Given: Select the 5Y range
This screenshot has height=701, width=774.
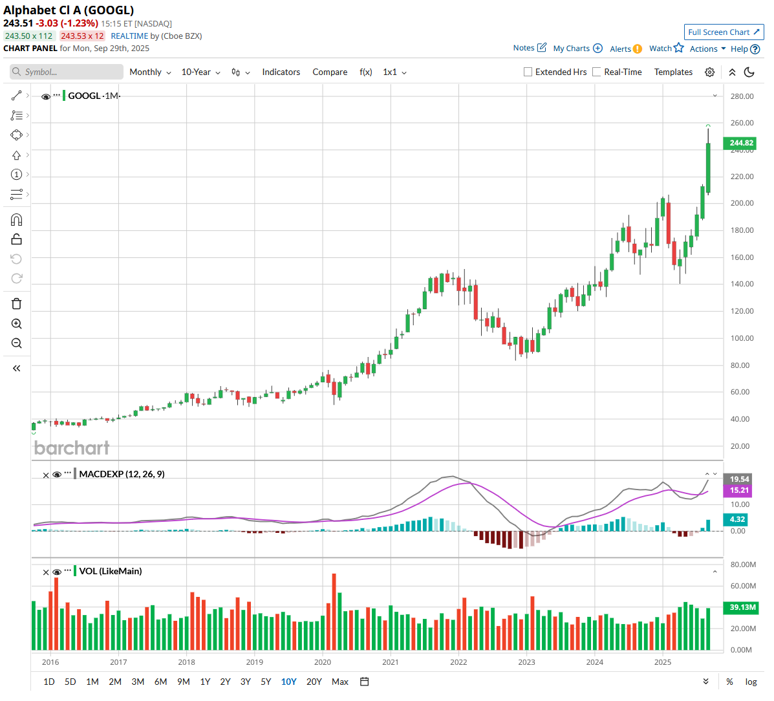Looking at the screenshot, I should pyautogui.click(x=266, y=682).
